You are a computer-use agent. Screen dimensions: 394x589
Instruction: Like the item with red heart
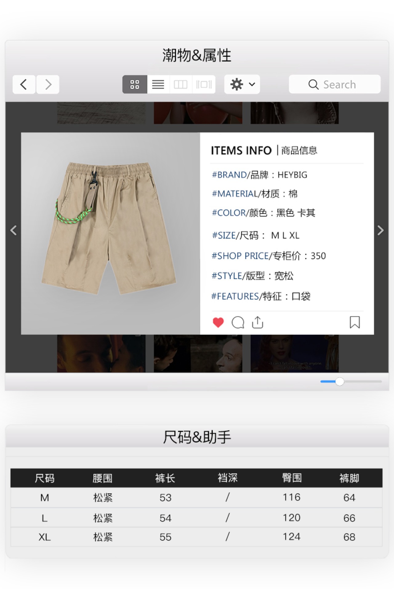click(x=218, y=322)
